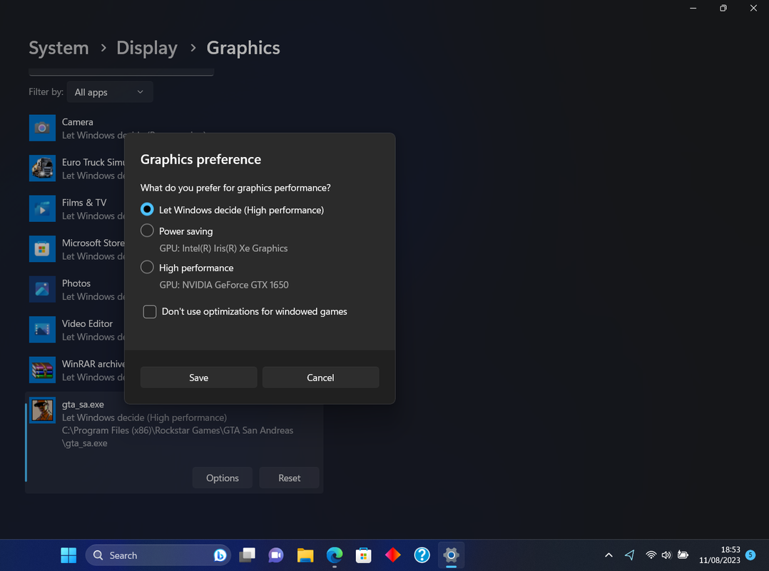
Task: Click the Camera app icon
Action: pyautogui.click(x=42, y=128)
